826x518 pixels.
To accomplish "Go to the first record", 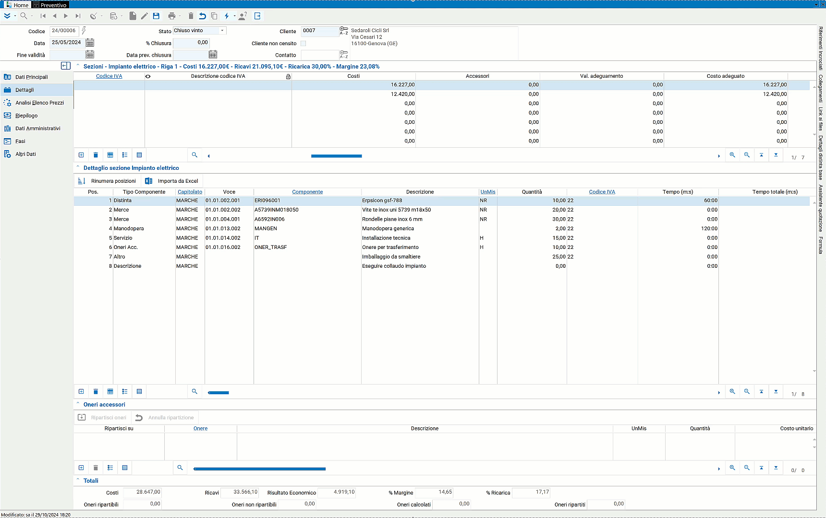I will point(43,16).
